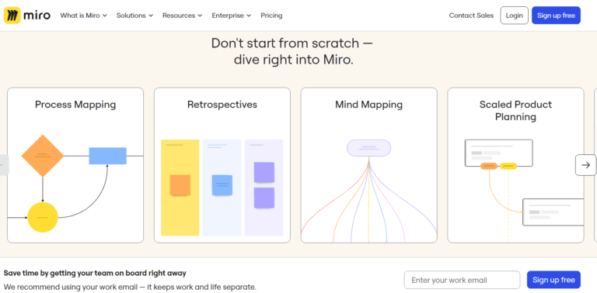Click the Login button

tap(515, 16)
